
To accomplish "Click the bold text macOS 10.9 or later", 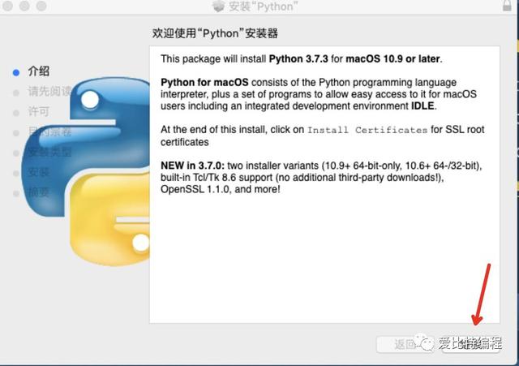I will pyautogui.click(x=392, y=59).
